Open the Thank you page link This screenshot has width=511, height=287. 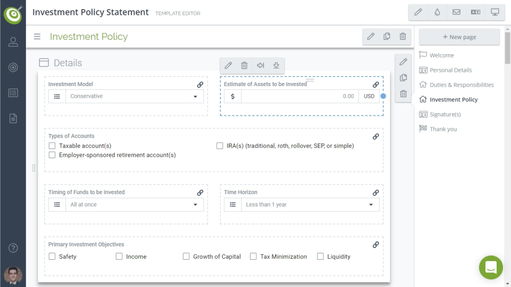[x=443, y=129]
